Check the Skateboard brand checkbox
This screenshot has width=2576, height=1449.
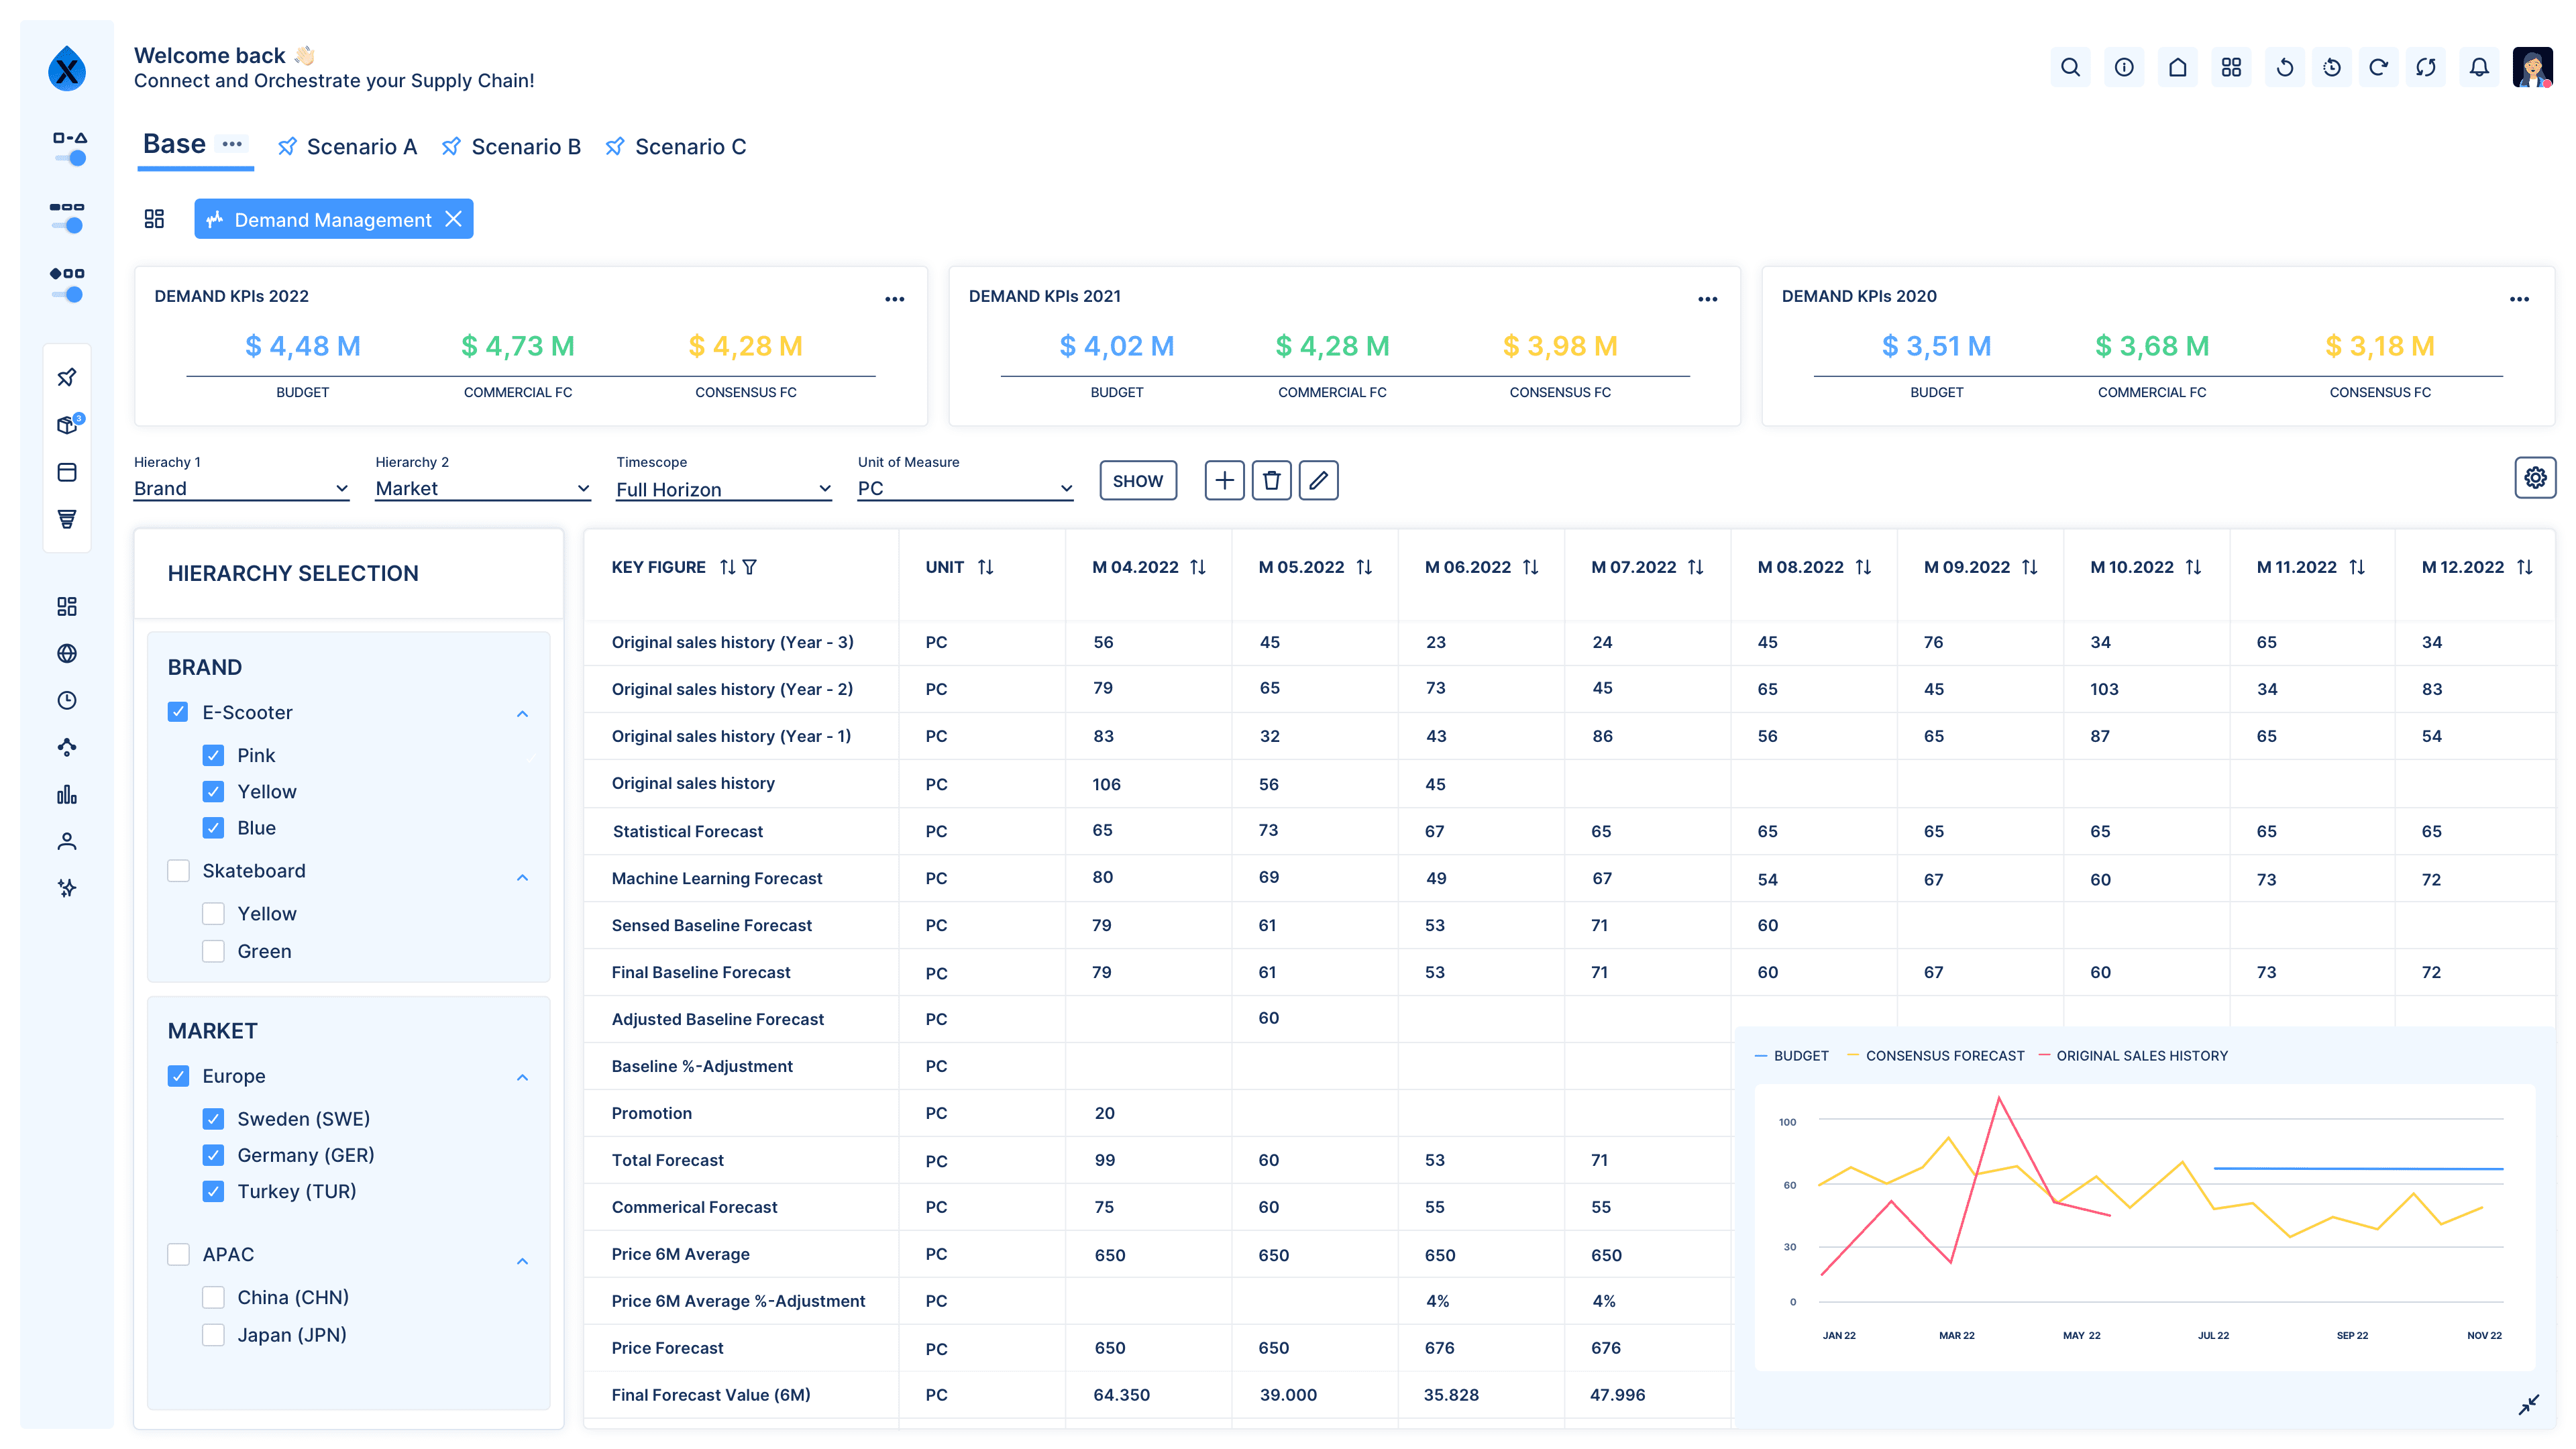[178, 871]
